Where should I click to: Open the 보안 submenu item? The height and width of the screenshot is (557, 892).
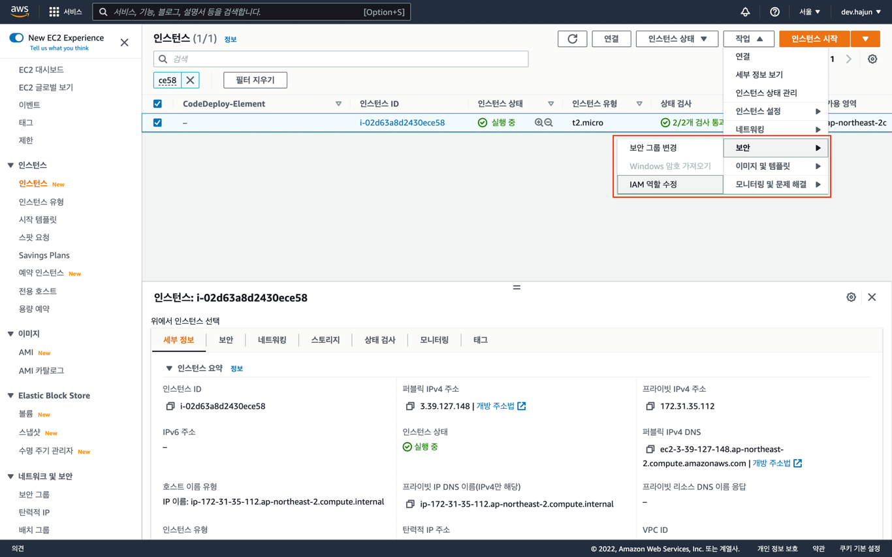(776, 148)
